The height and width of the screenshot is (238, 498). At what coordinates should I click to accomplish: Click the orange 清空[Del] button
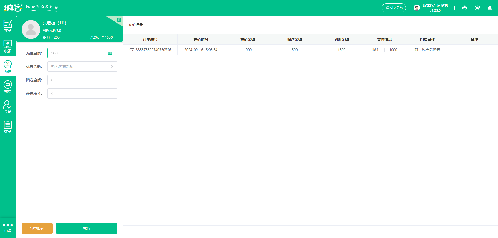[37, 228]
